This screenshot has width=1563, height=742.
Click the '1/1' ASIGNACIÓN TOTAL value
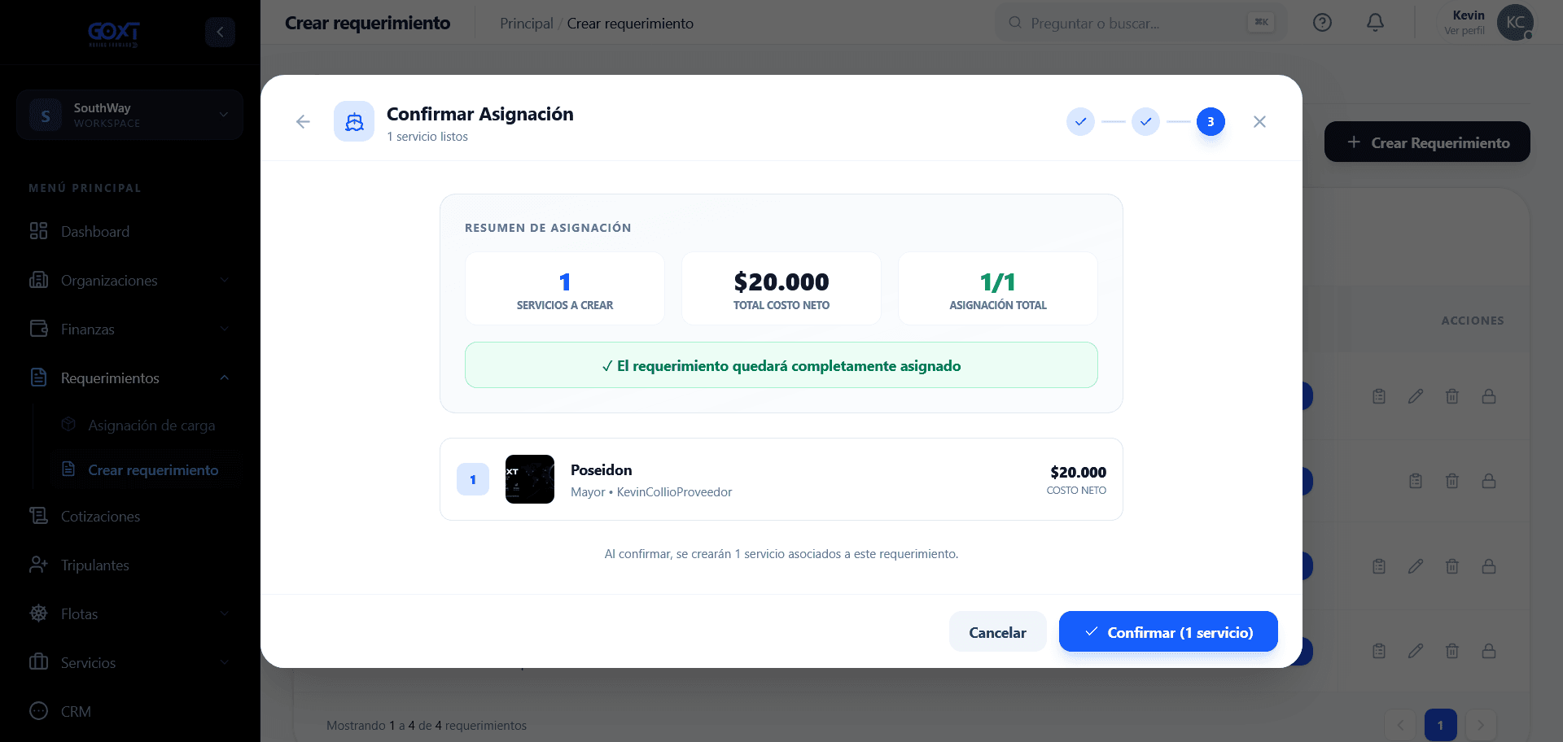(x=998, y=282)
